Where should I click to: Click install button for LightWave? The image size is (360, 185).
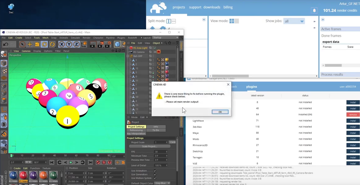click(353, 121)
